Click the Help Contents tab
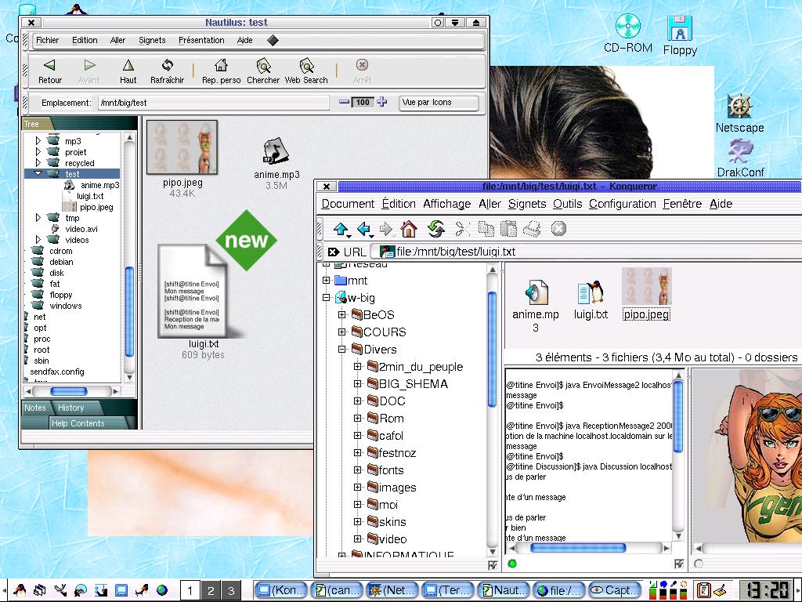 [78, 423]
